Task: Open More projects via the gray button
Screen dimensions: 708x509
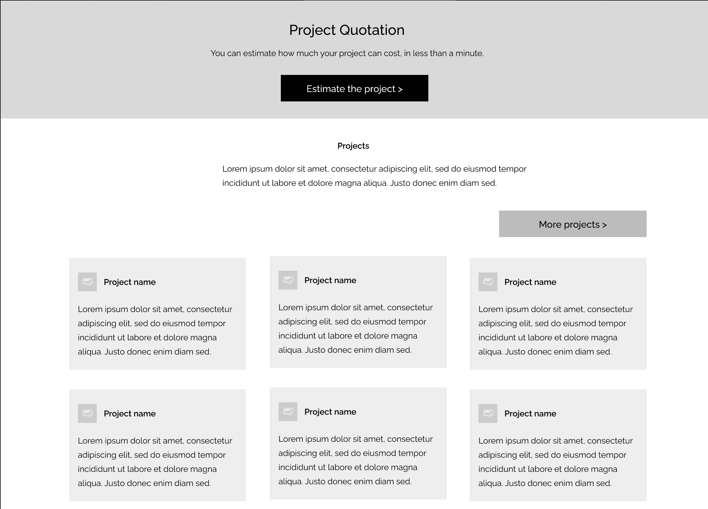Action: tap(573, 224)
